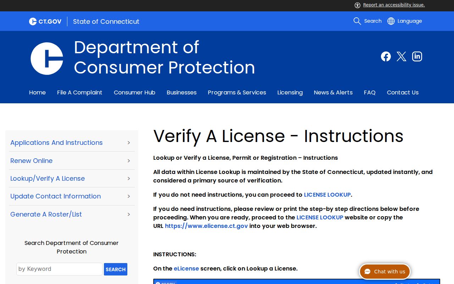Open the X (Twitter) icon
Screen dimensions: 454x284
click(402, 56)
